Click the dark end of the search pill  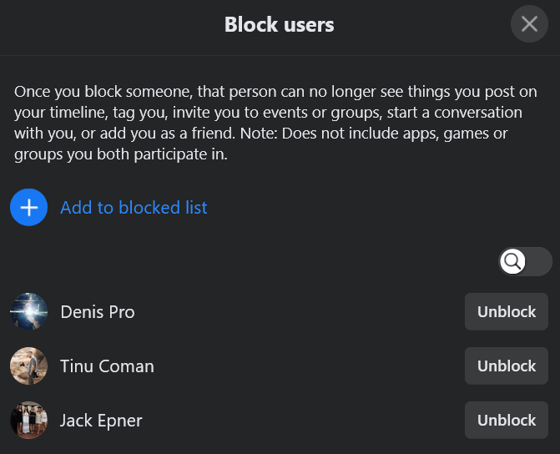pyautogui.click(x=541, y=262)
